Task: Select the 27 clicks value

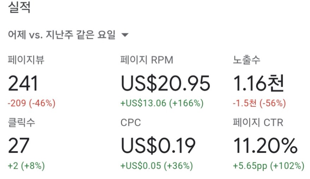Action: [x=19, y=146]
